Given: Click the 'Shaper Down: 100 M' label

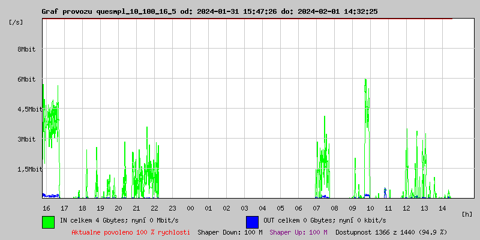Looking at the screenshot, I should tap(230, 232).
